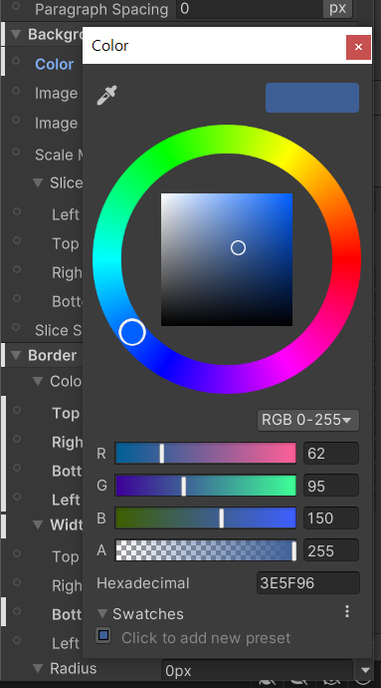The width and height of the screenshot is (381, 688).
Task: Click the saturation-brightness square selector circle
Action: point(238,248)
